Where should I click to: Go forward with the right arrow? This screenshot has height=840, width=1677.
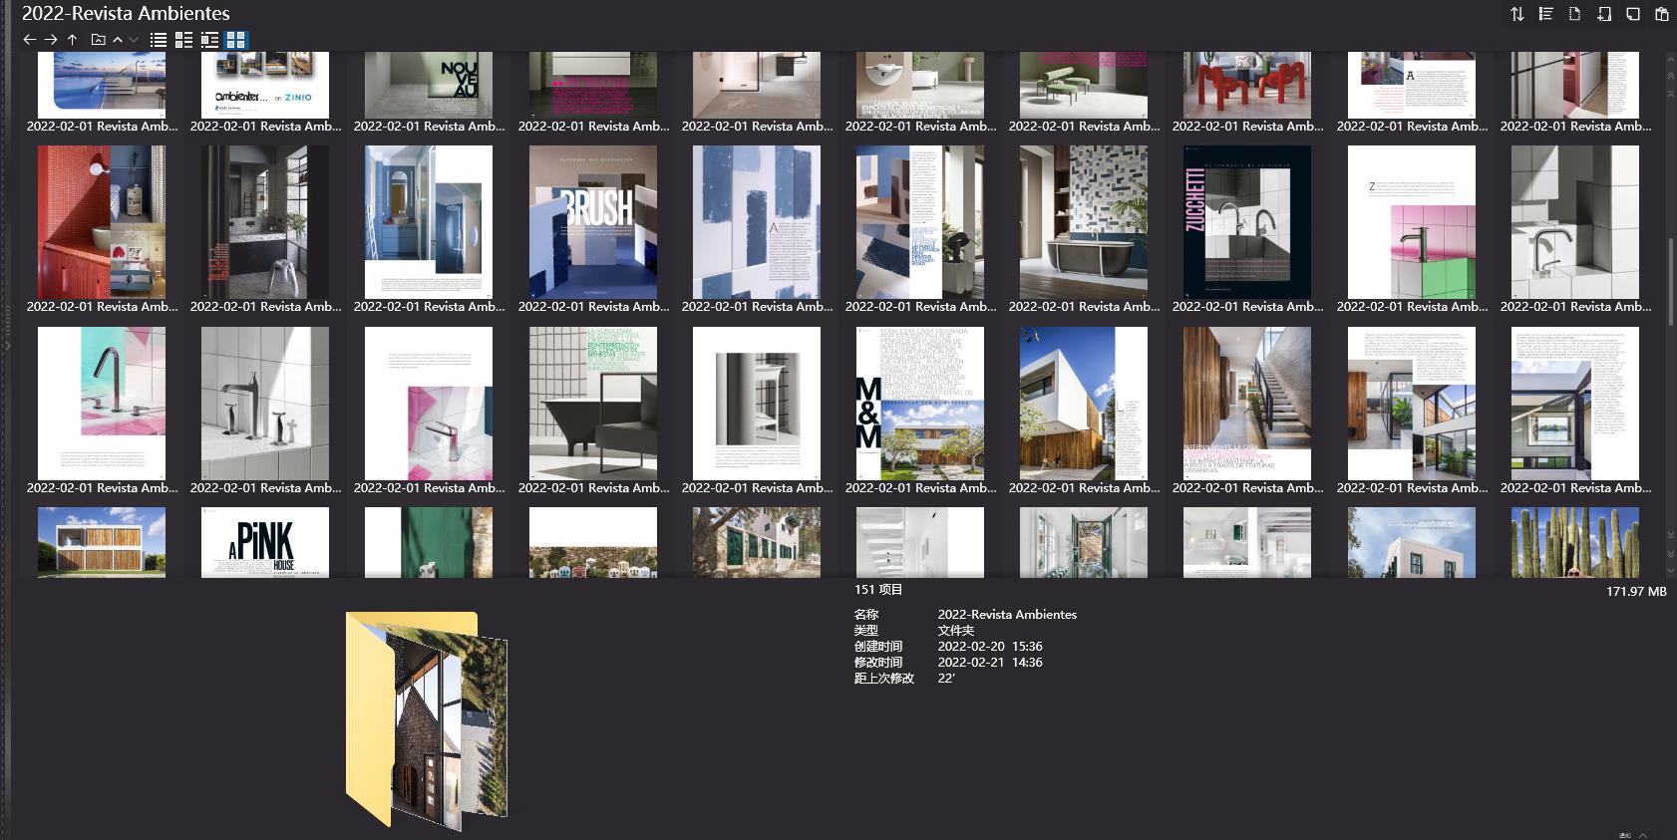click(51, 40)
